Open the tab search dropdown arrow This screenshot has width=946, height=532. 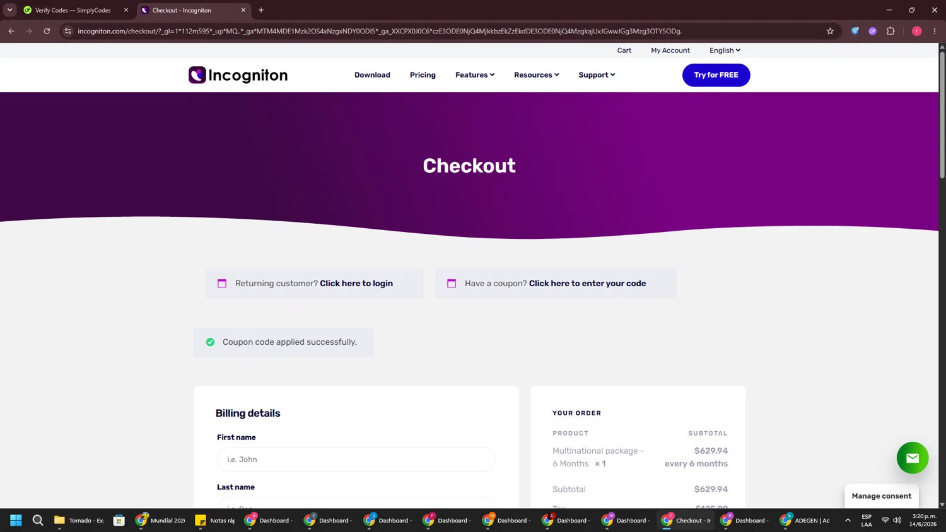pos(10,10)
